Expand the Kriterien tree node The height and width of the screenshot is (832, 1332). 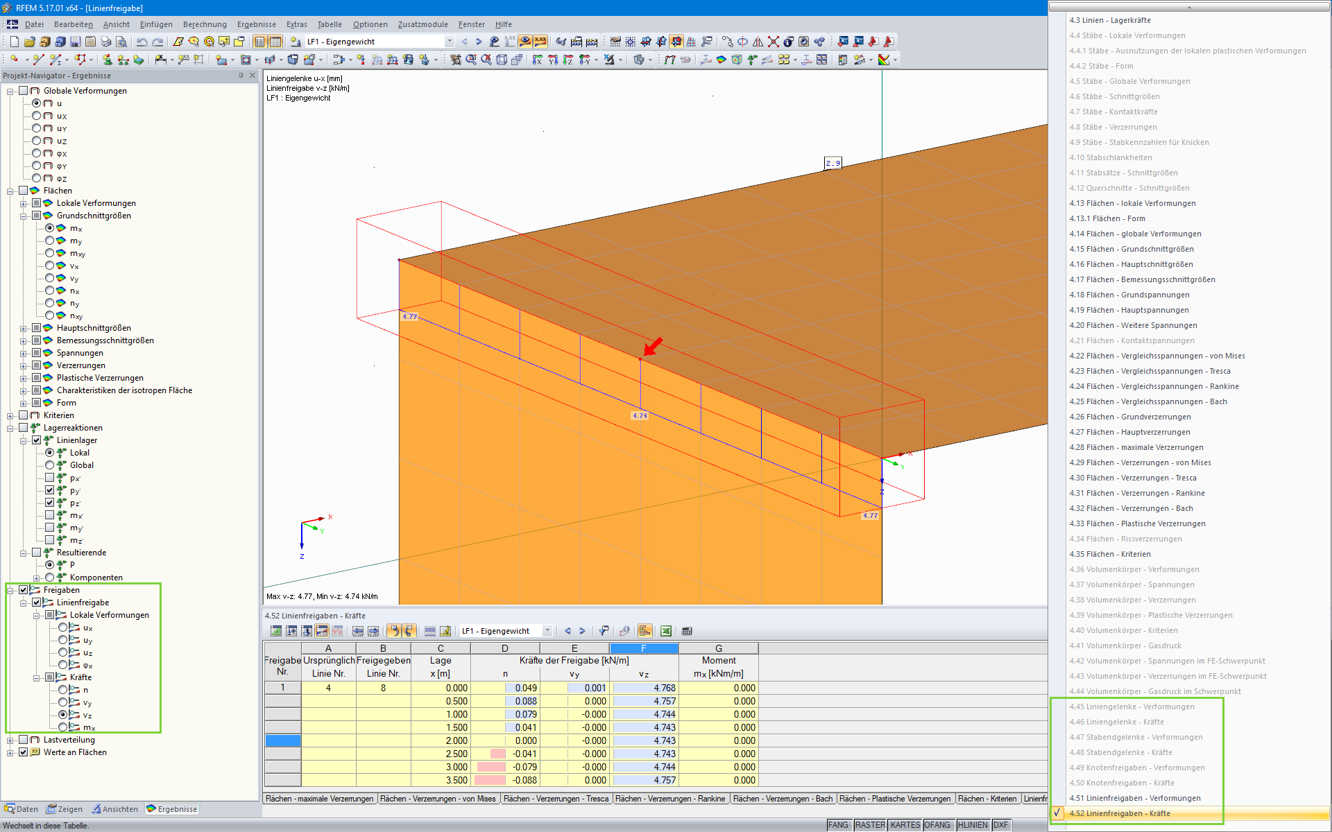(x=10, y=415)
